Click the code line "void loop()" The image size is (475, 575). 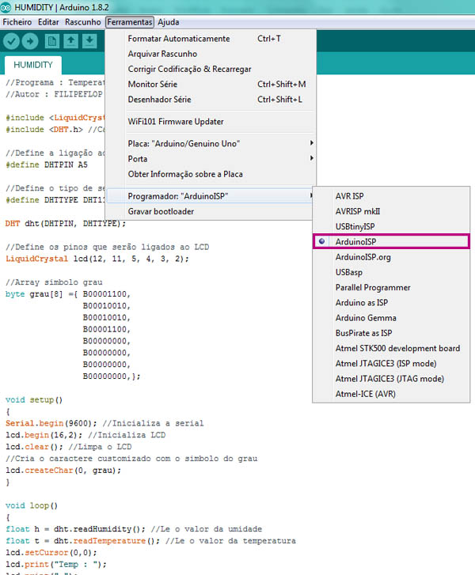click(32, 505)
